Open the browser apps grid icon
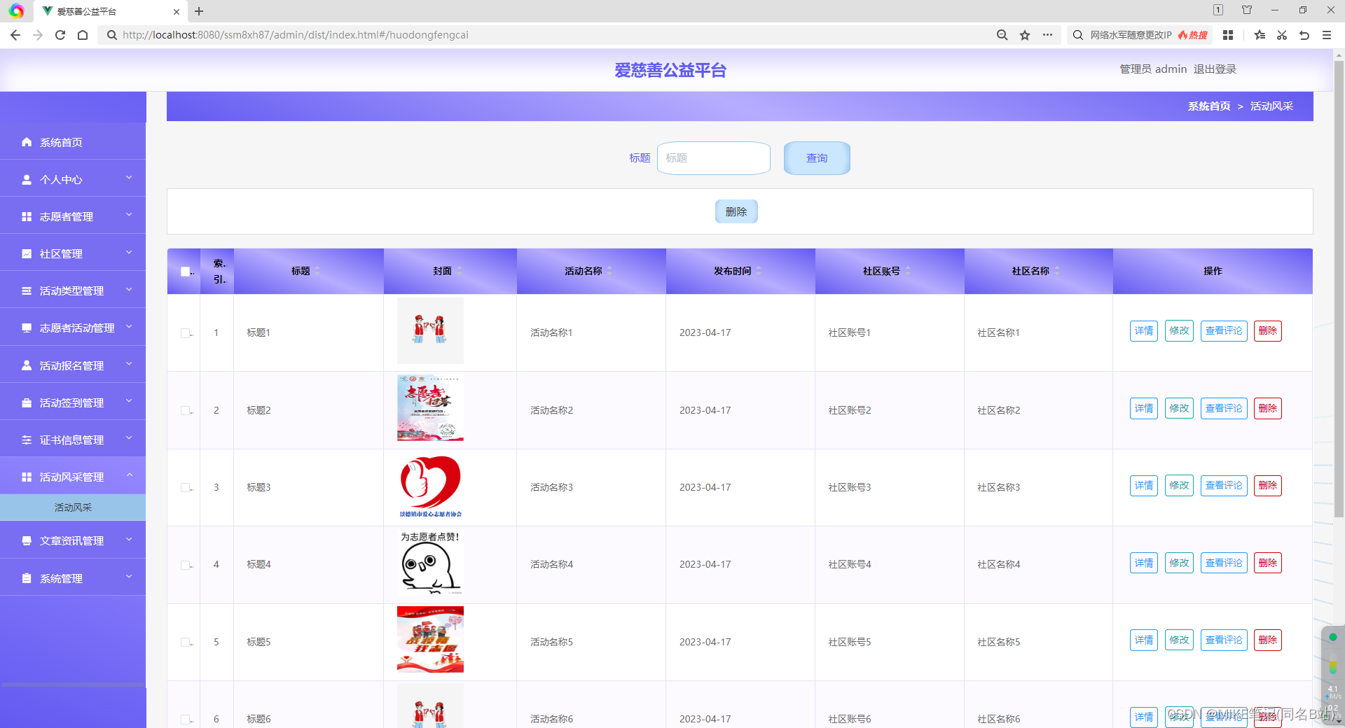The width and height of the screenshot is (1345, 728). pos(1228,35)
